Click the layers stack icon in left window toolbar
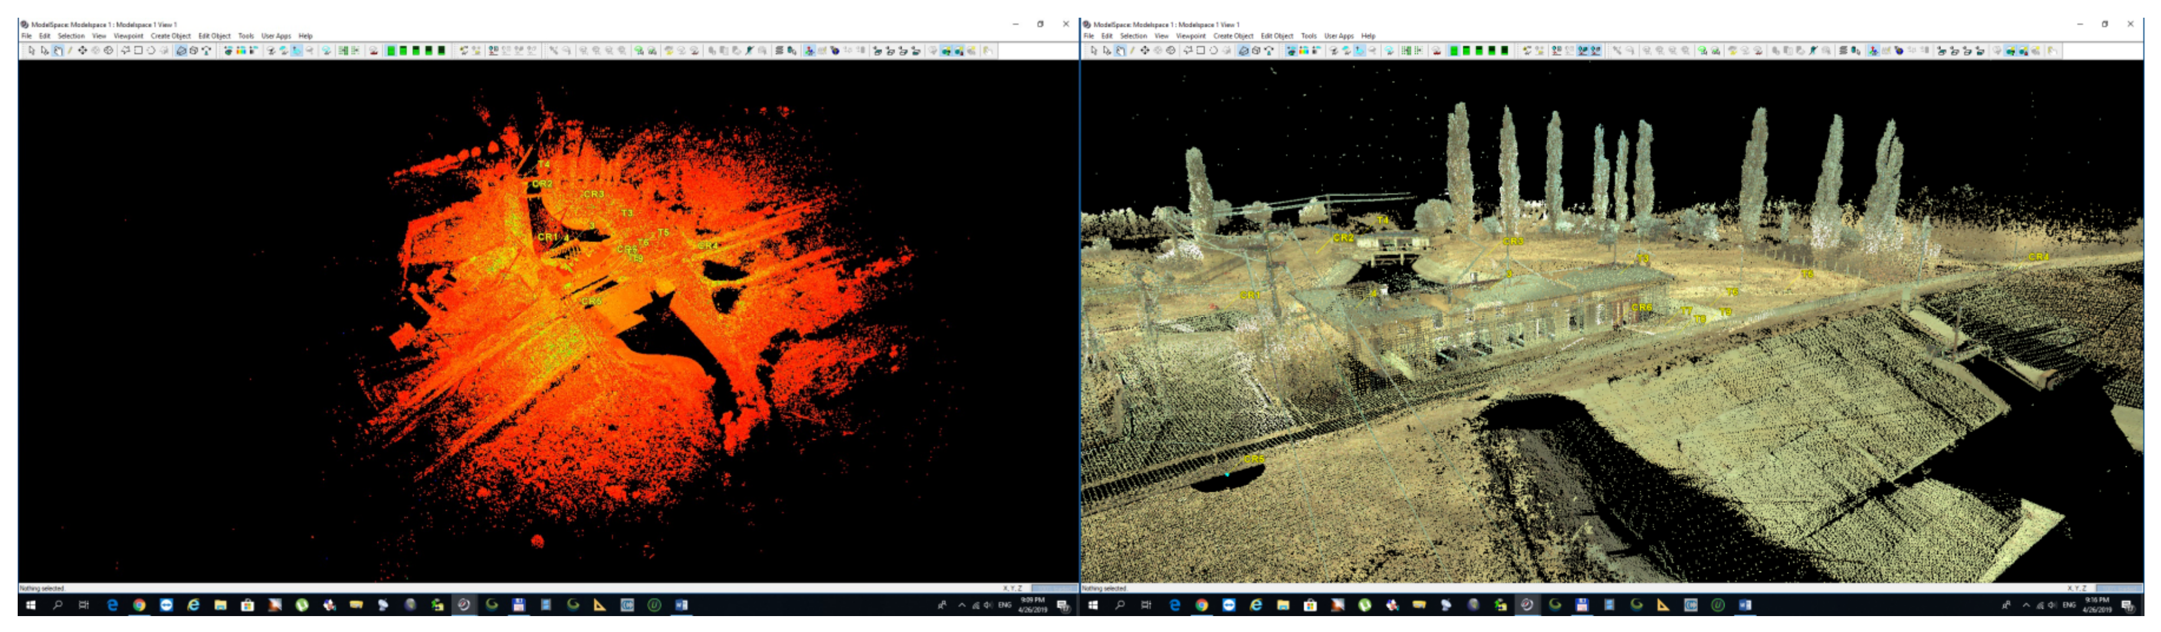This screenshot has height=632, width=2161. pos(779,51)
